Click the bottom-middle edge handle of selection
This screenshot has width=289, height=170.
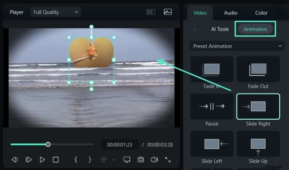pyautogui.click(x=91, y=82)
